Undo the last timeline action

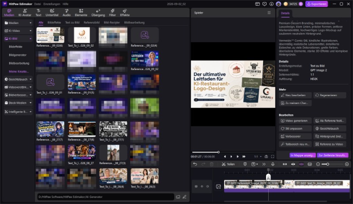[x=195, y=164]
